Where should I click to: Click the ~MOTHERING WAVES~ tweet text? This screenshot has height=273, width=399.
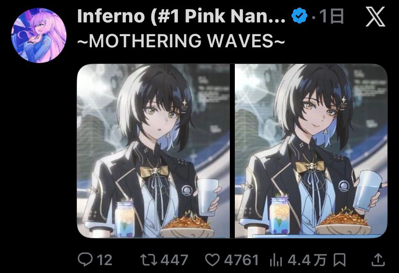(x=181, y=41)
